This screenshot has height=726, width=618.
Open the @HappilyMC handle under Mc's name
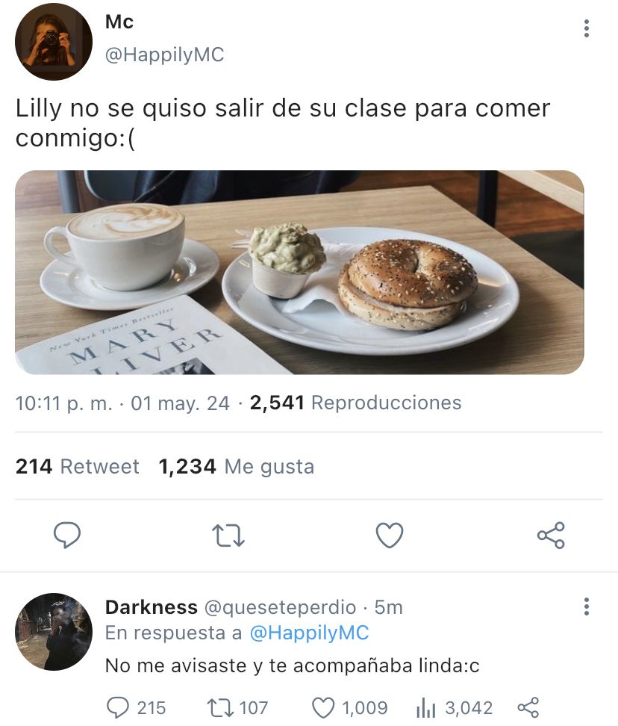point(165,55)
